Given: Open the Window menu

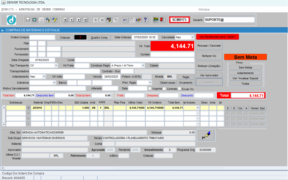Looking at the screenshot, I should coord(204,10).
